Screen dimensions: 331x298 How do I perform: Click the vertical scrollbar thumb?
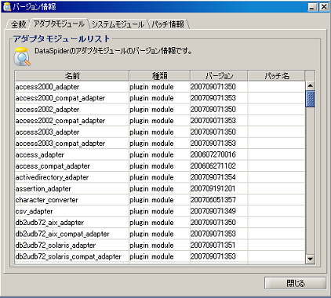coord(310,99)
